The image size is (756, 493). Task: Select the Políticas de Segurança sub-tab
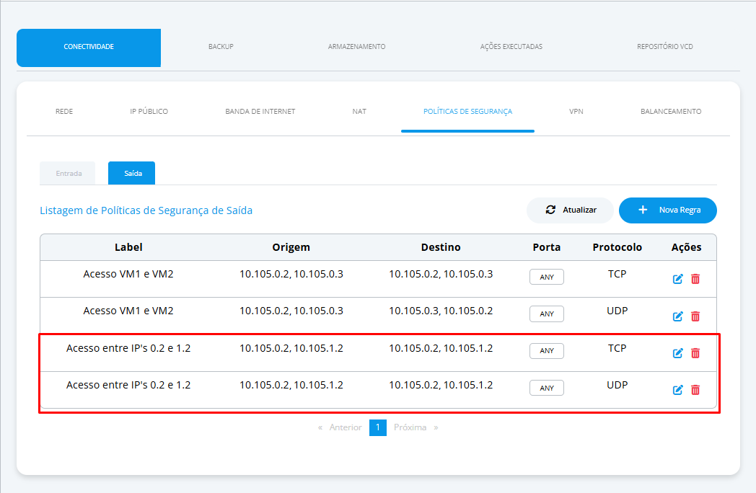coord(467,111)
